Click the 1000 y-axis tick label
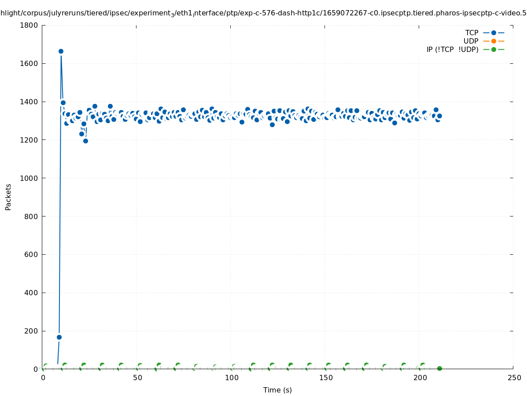Image resolution: width=527 pixels, height=396 pixels. 29,178
